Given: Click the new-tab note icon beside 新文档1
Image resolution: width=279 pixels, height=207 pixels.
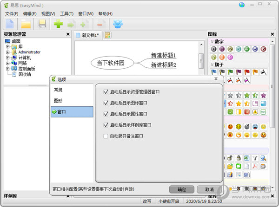Looking at the screenshot, I should 107,35.
